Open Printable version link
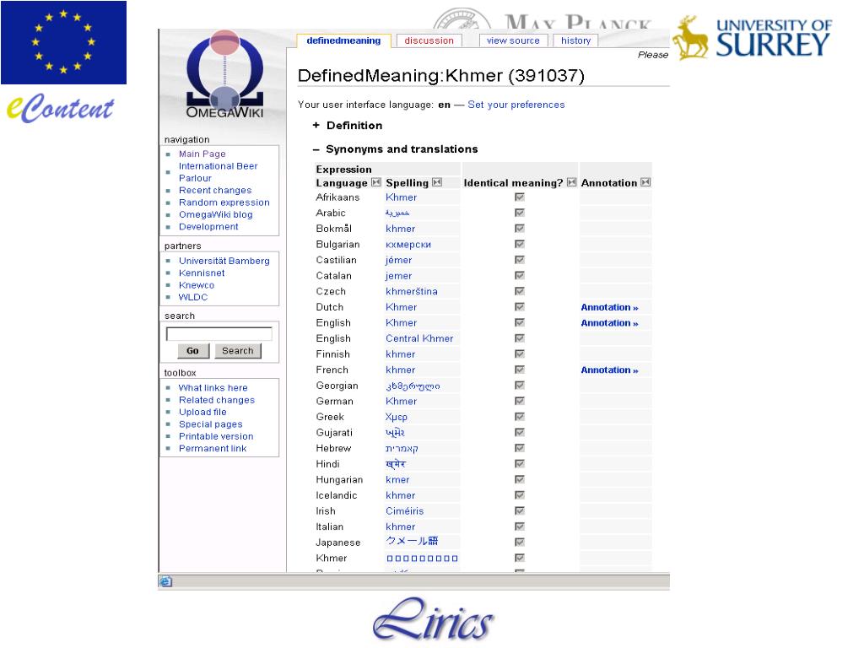This screenshot has width=864, height=648. point(216,436)
